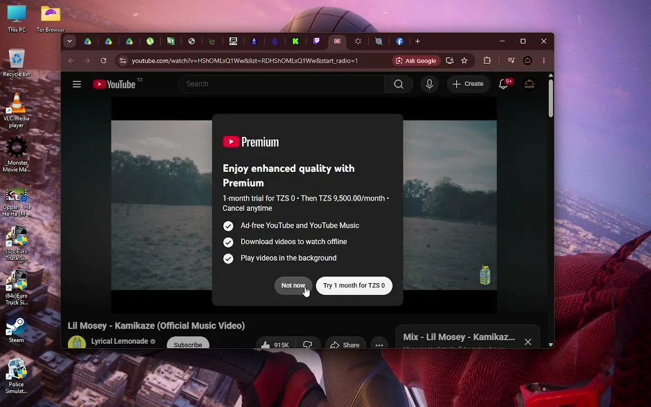
Task: Reload the YouTube page
Action: [x=103, y=60]
